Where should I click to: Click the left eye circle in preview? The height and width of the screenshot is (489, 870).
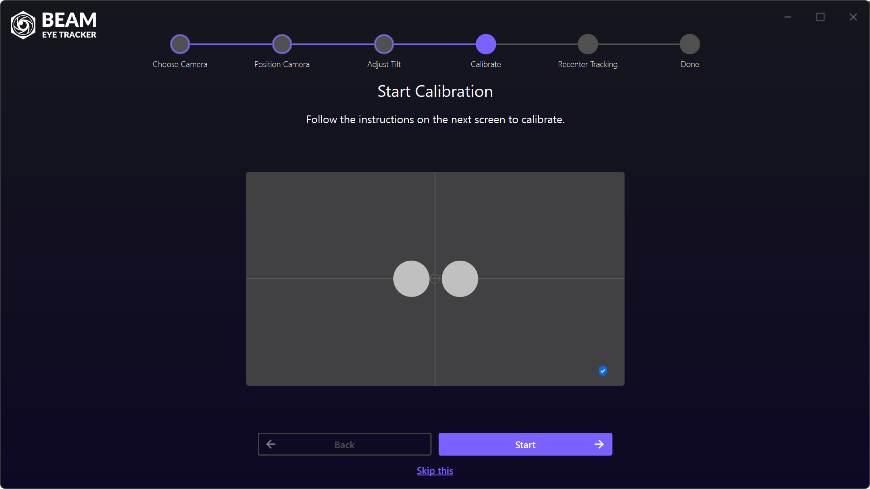point(411,279)
